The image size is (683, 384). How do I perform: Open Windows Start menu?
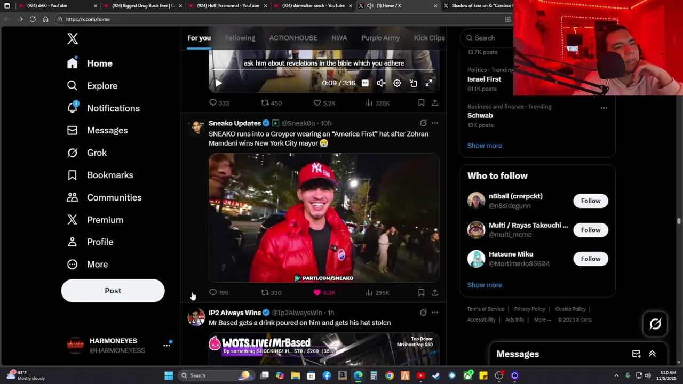click(x=169, y=375)
